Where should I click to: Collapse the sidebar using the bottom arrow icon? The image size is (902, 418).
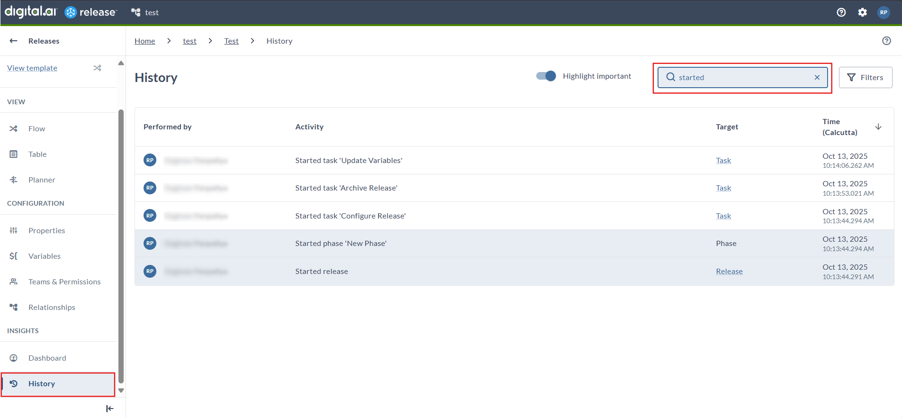point(109,409)
